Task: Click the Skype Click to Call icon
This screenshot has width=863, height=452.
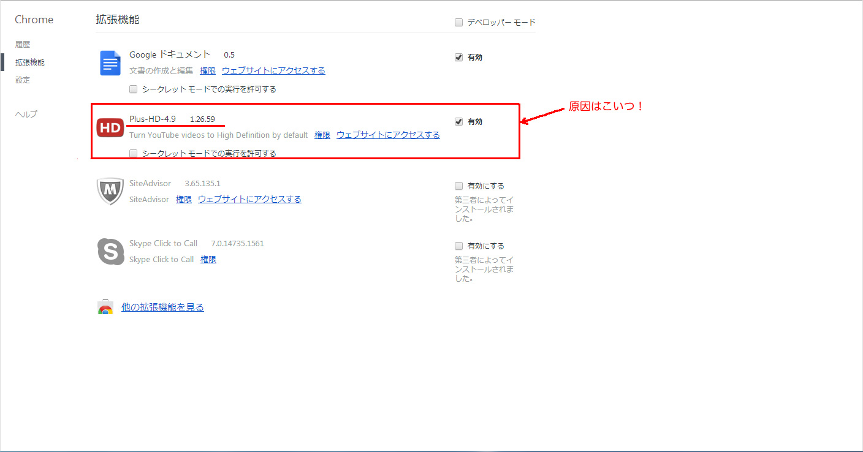Action: [x=110, y=252]
